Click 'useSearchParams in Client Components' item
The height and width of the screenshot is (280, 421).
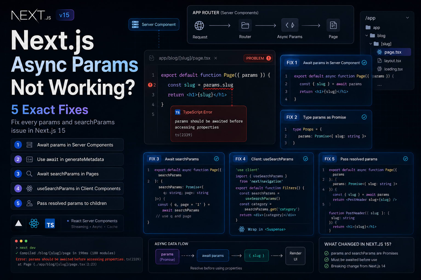click(x=67, y=188)
